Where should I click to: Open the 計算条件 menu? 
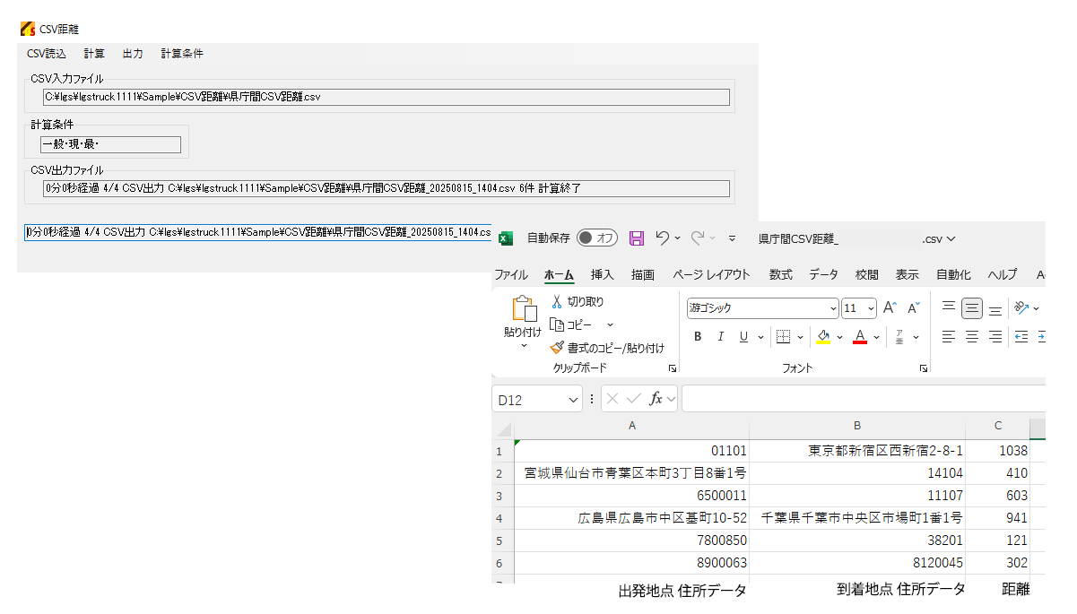tap(182, 54)
